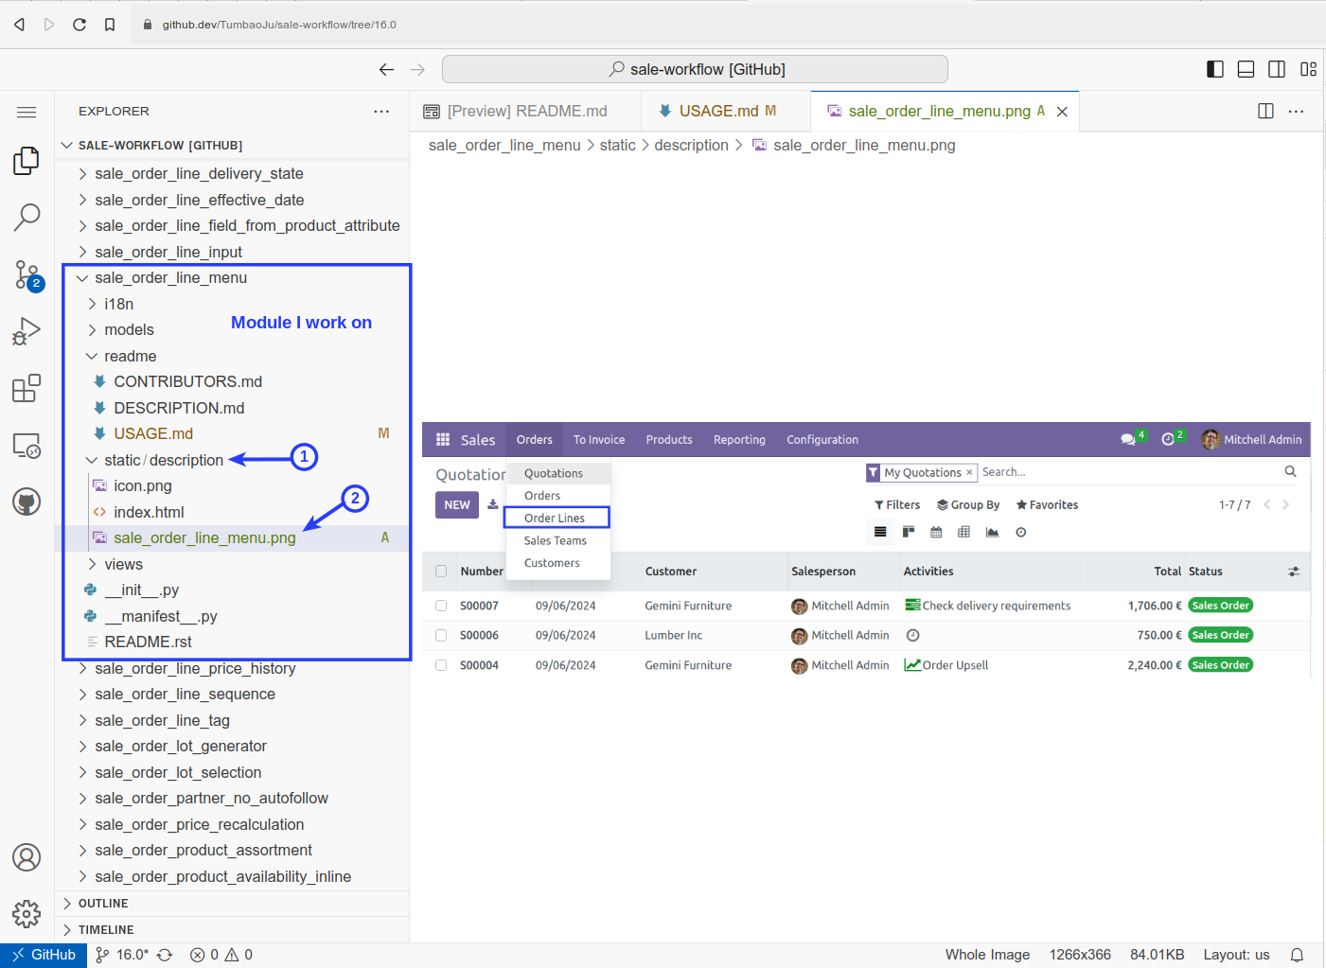
Task: Click the Manage gear icon
Action: [27, 914]
